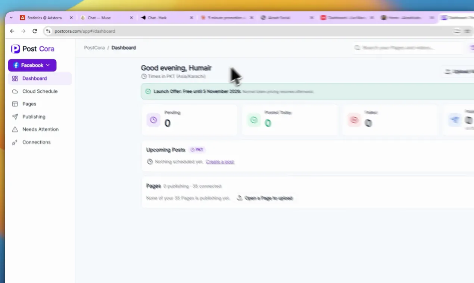View site information beside the address bar
474x283 pixels.
[x=48, y=31]
